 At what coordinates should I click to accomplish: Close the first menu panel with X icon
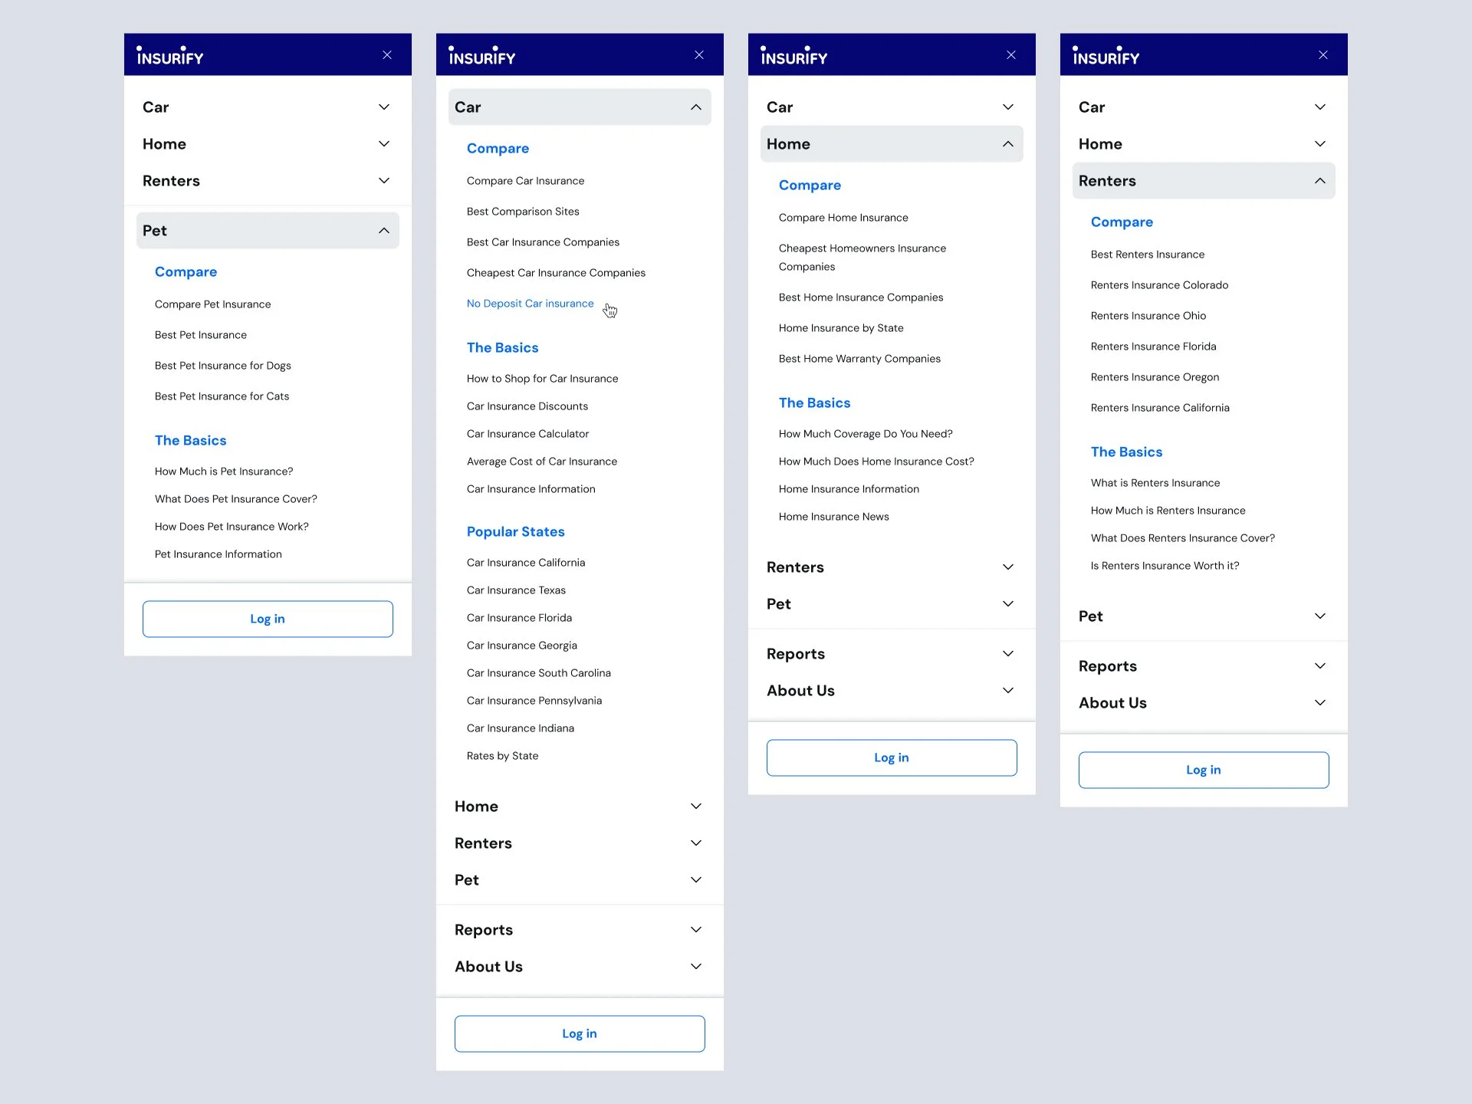pyautogui.click(x=387, y=55)
